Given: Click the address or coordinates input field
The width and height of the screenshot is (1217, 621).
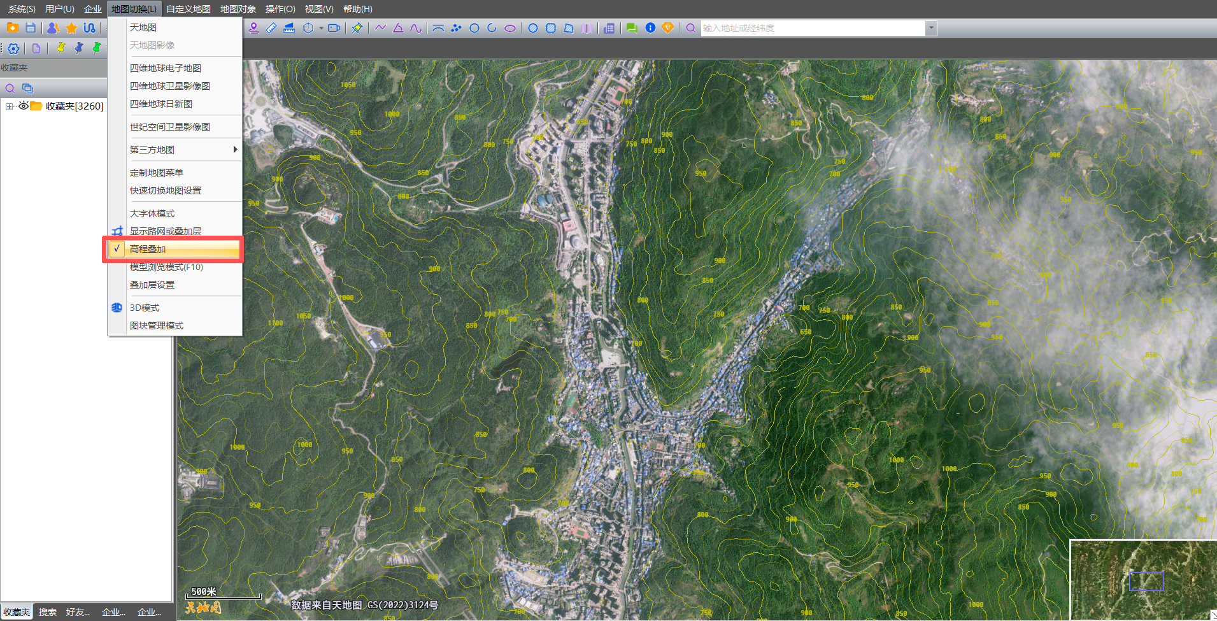Looking at the screenshot, I should coord(813,28).
